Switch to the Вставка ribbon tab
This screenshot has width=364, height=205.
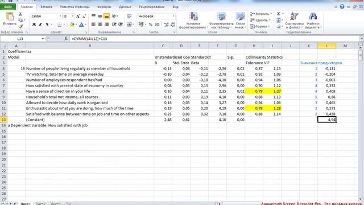pyautogui.click(x=46, y=7)
